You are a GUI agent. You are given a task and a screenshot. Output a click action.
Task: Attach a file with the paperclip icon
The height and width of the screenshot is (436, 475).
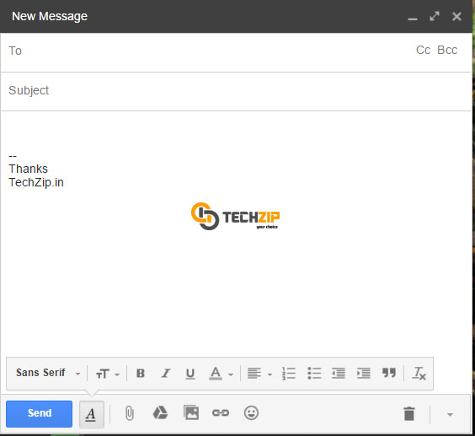[130, 413]
